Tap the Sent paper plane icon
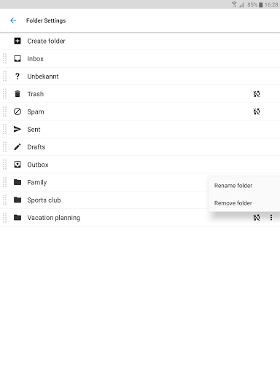The height and width of the screenshot is (373, 280). click(x=17, y=129)
